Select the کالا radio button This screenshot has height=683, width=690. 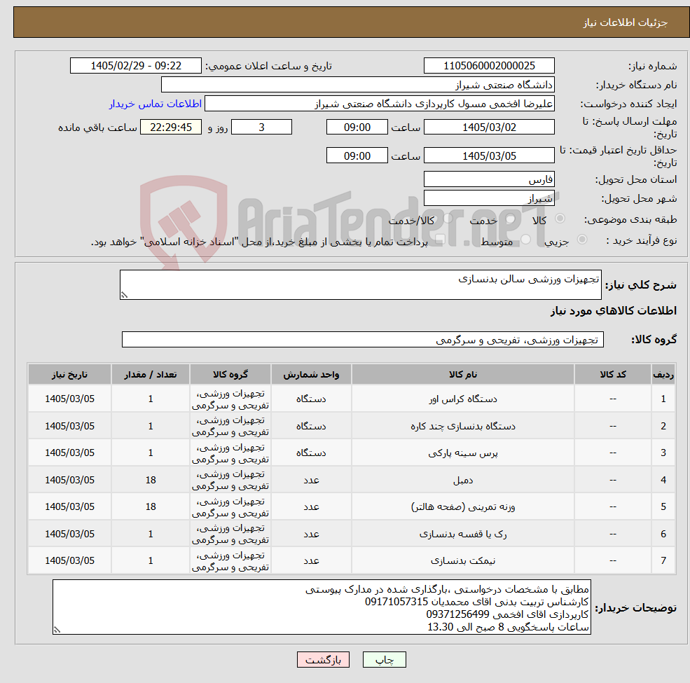coord(560,219)
